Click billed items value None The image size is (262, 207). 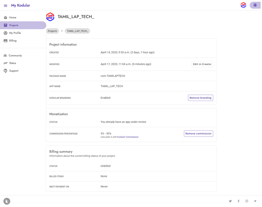(x=104, y=176)
